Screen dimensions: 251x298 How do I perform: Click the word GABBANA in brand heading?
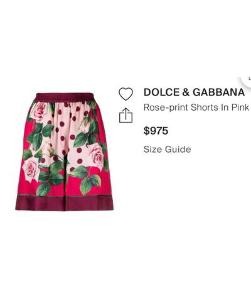point(218,92)
